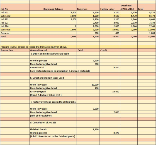The image size is (156, 145).
Task: Click the Work-in Process debit 10,000
Action: pyautogui.click(x=88, y=85)
